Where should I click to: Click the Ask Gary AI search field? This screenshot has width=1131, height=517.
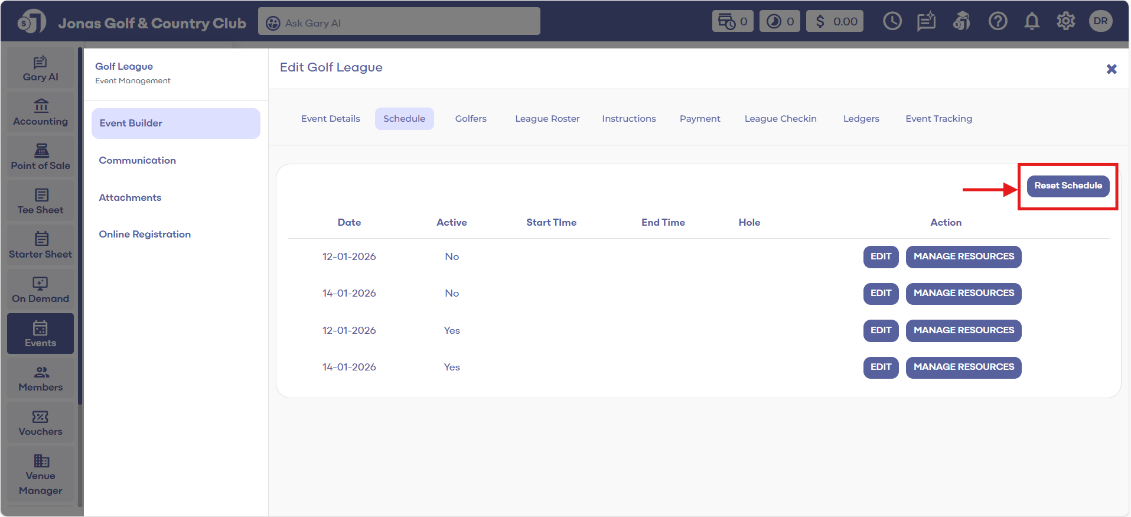[x=399, y=22]
